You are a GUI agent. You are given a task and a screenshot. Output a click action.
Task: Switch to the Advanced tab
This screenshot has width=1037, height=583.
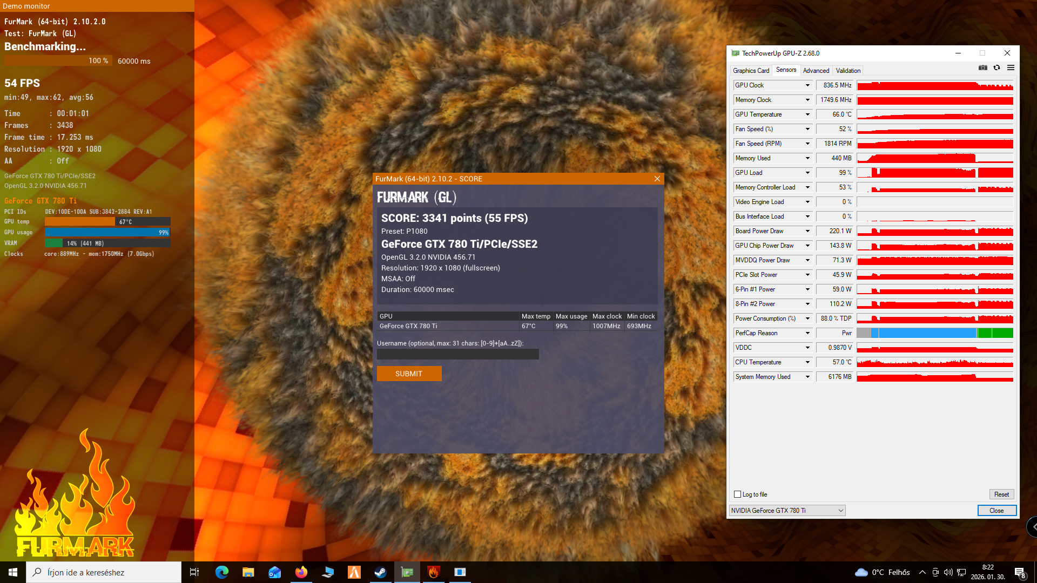click(816, 71)
